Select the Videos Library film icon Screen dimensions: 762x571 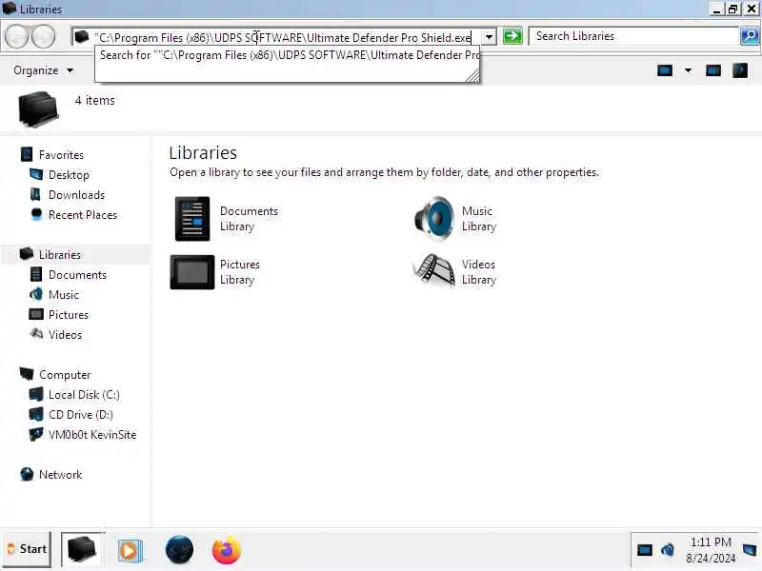434,271
